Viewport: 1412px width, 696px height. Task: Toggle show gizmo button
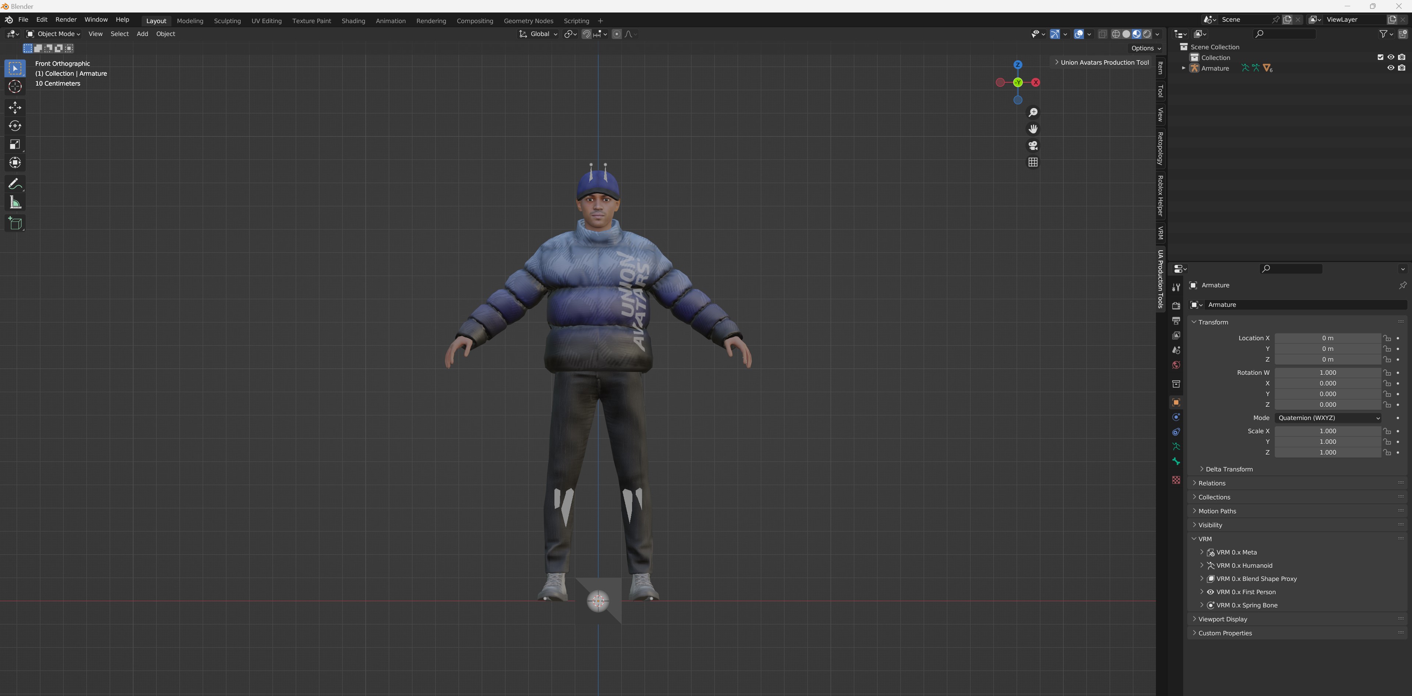[x=1055, y=34]
